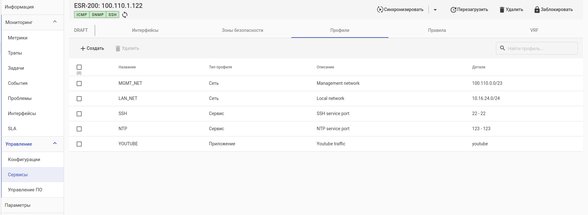Open dropdown arrow next to Синхронизировать
588x215 pixels.
click(435, 10)
